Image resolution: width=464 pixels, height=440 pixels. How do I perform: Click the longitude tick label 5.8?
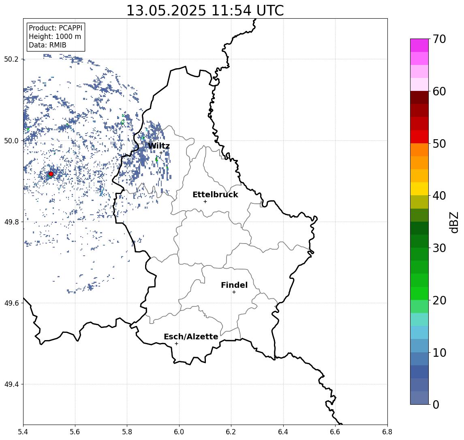pyautogui.click(x=127, y=432)
